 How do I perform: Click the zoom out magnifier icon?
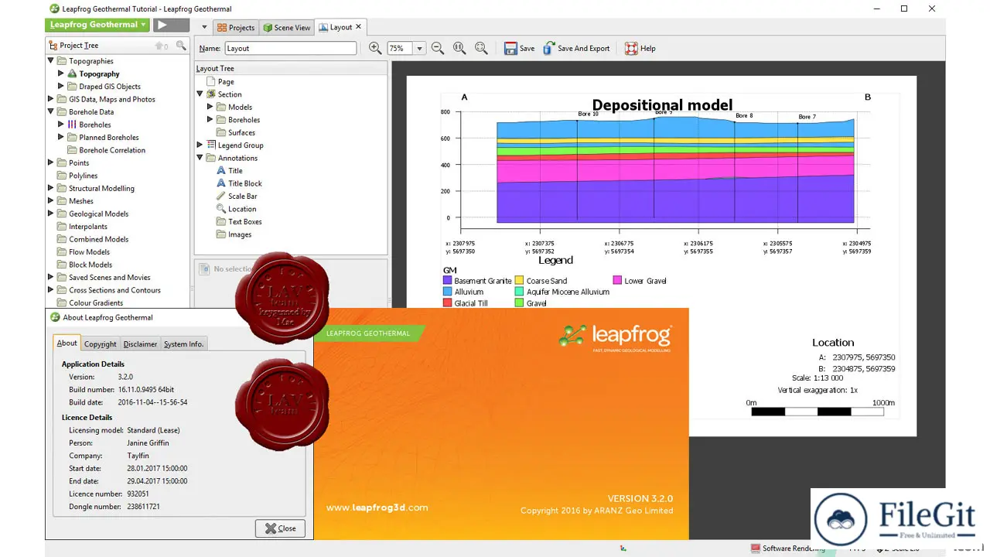(x=438, y=48)
